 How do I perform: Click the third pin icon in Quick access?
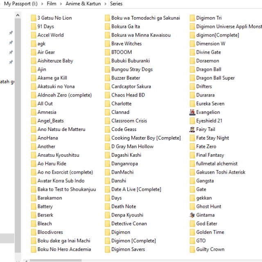point(11,52)
